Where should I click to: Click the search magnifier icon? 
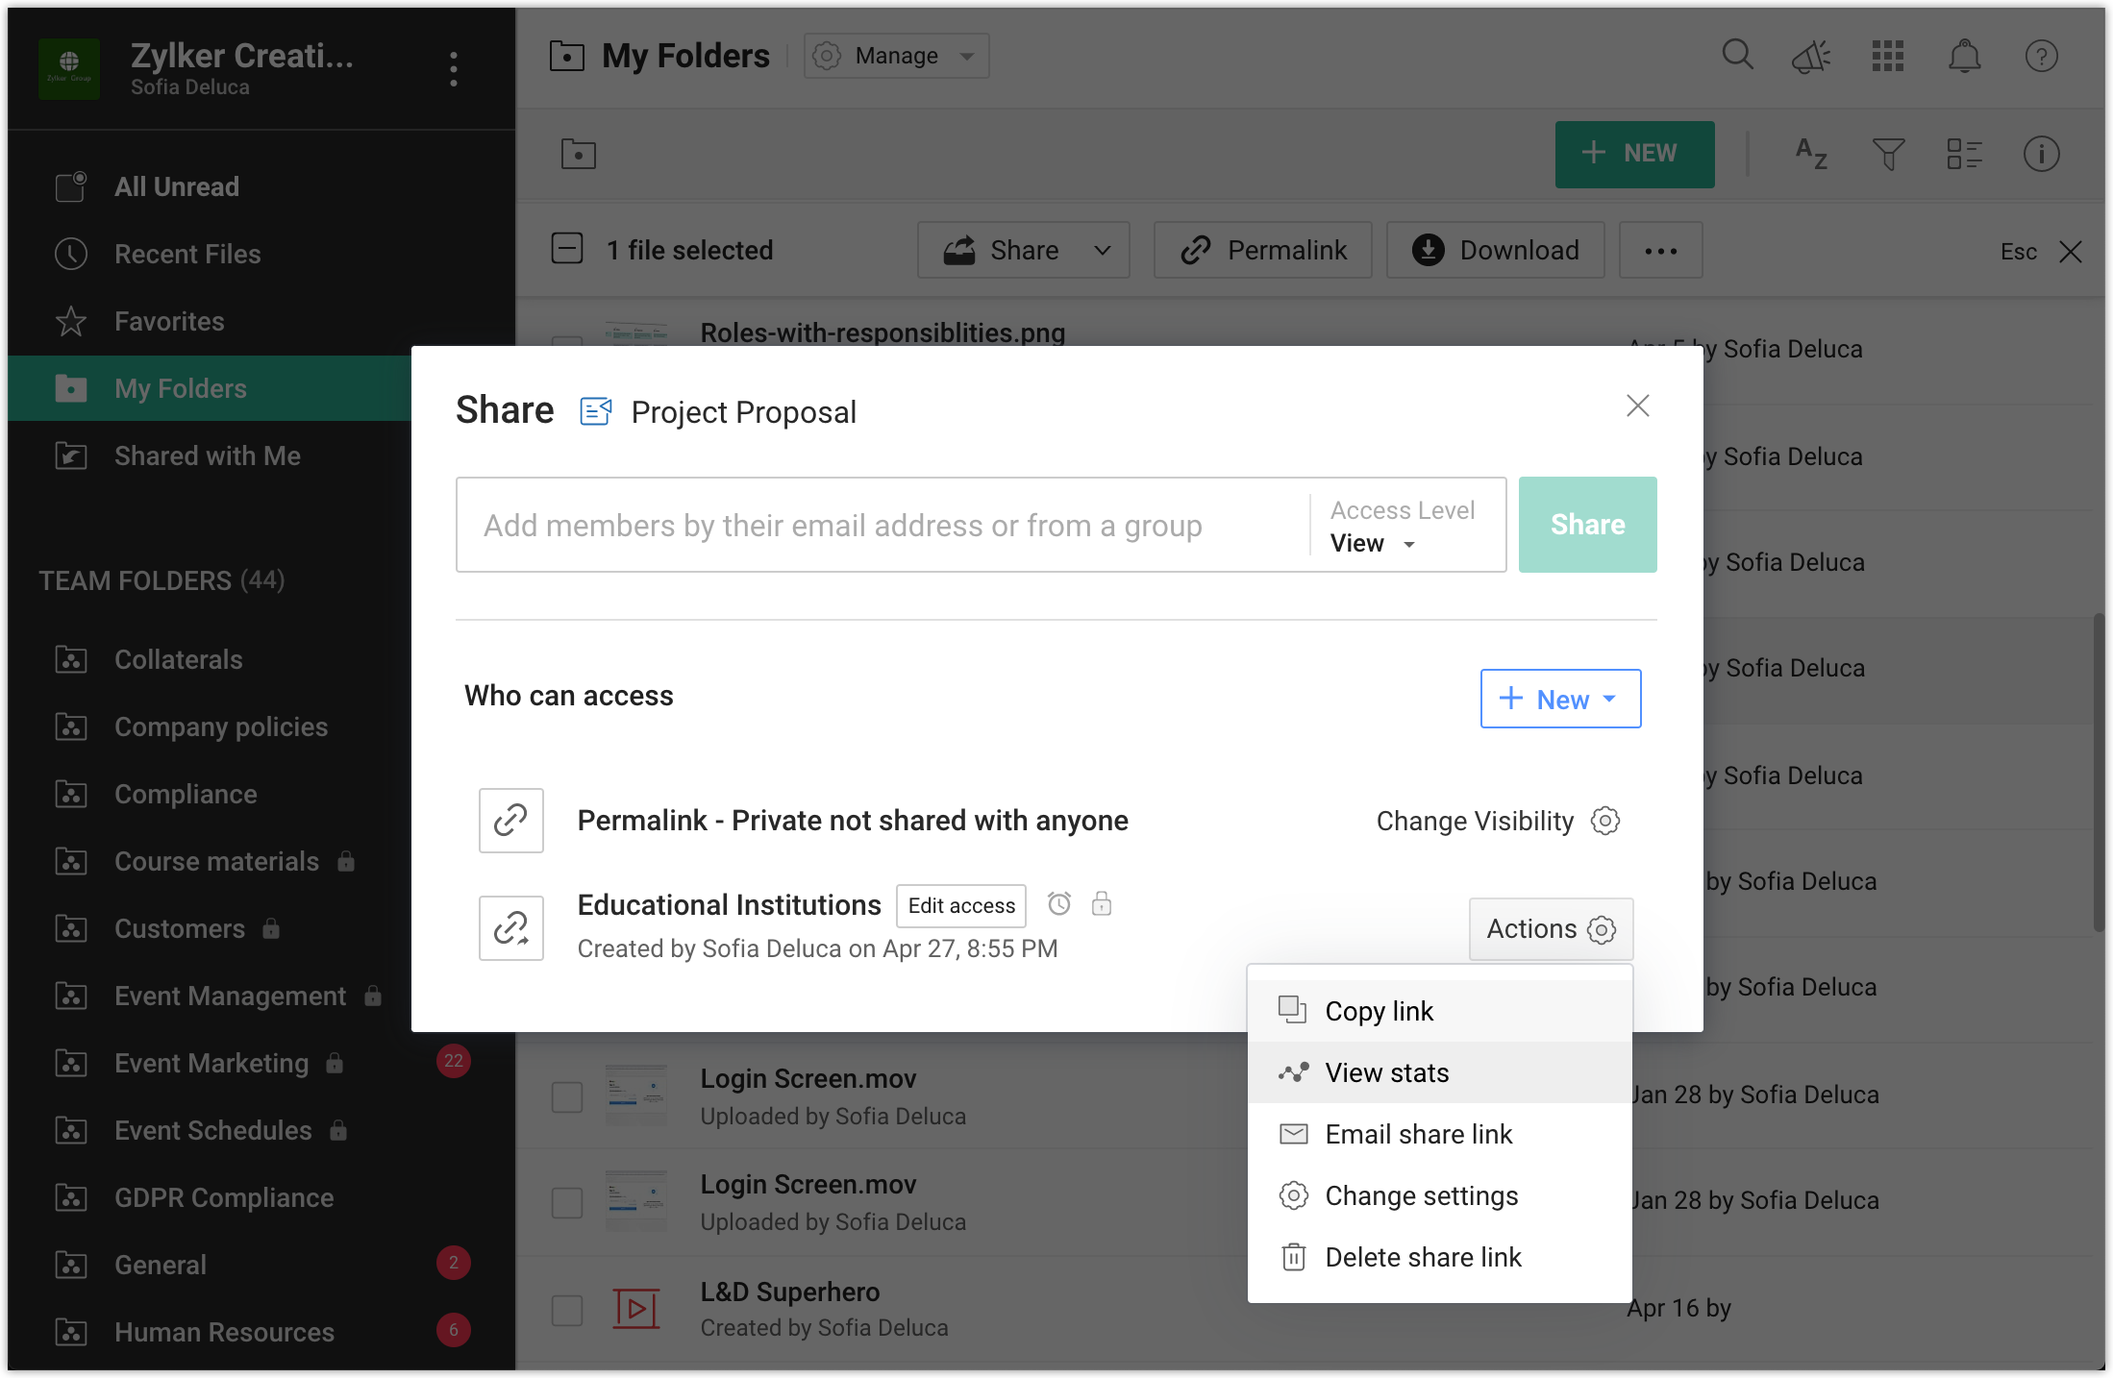tap(1737, 55)
